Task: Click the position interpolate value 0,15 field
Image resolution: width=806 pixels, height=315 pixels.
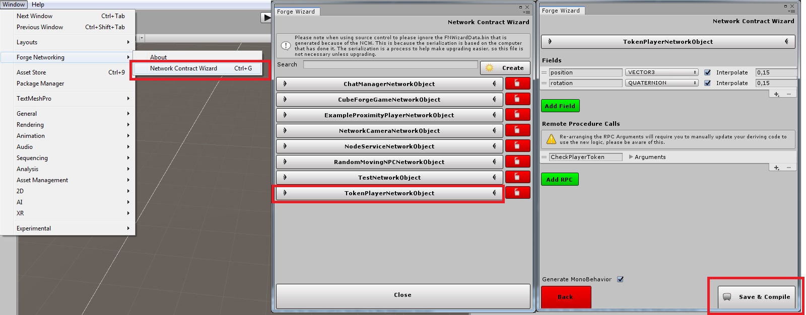Action: click(x=776, y=72)
